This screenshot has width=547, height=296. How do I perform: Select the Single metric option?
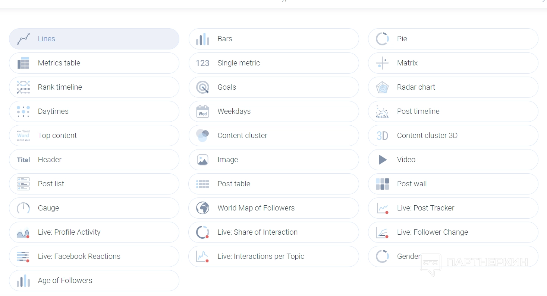tap(239, 63)
